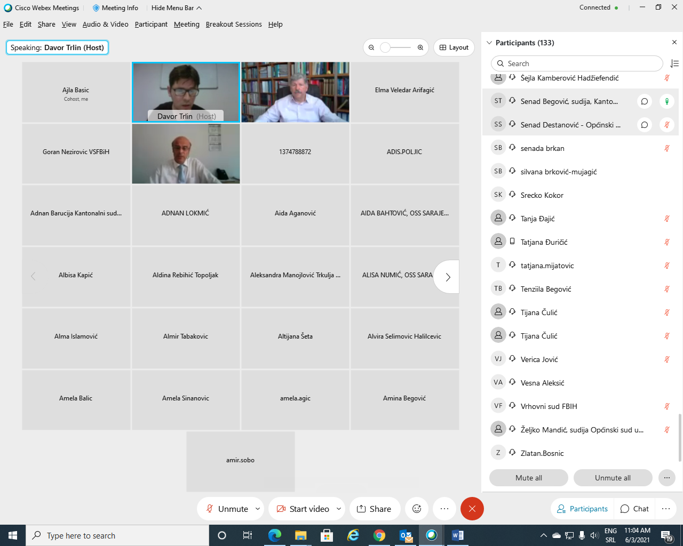The width and height of the screenshot is (683, 546).
Task: Click the red leave meeting button
Action: click(x=472, y=509)
